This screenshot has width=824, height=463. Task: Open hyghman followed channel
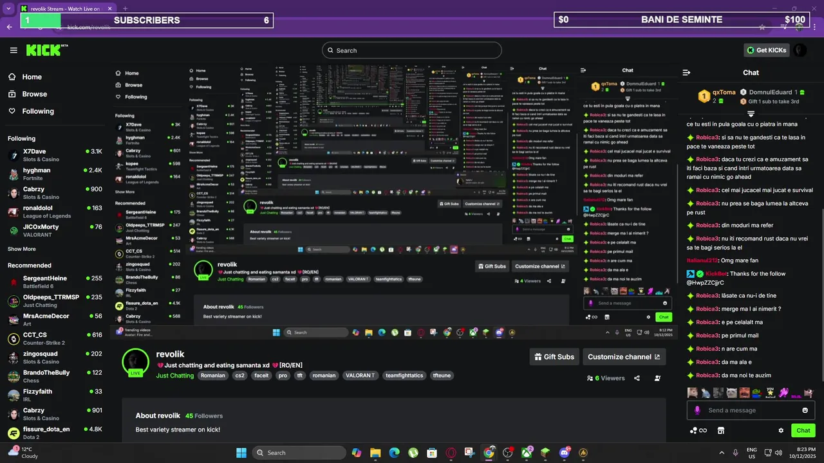[55, 174]
